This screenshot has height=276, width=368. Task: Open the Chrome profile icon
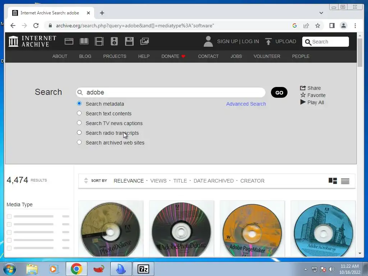[343, 26]
